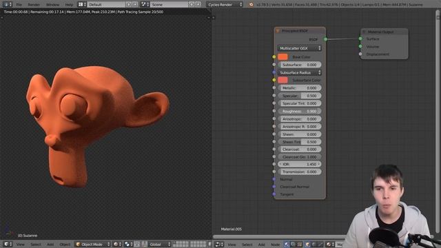Open the Object menu in 3D viewport
This screenshot has height=248, width=441.
65,245
